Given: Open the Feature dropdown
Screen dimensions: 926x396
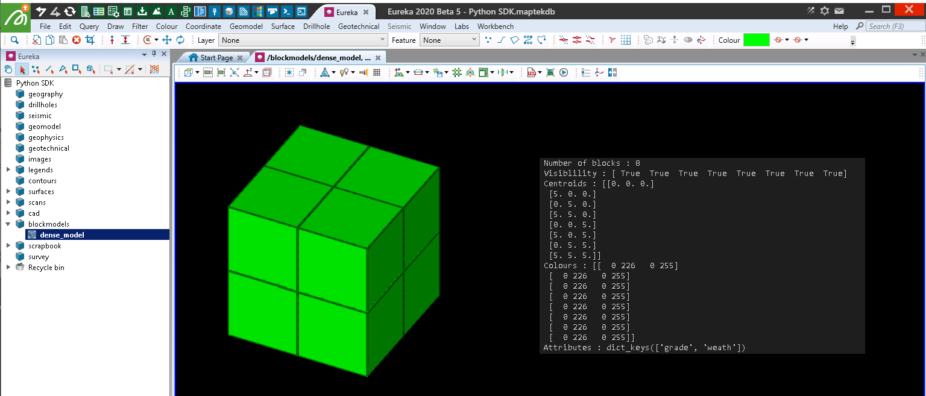Looking at the screenshot, I should click(x=450, y=40).
